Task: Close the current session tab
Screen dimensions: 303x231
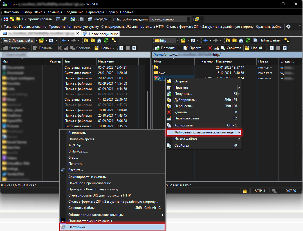Action: (78, 33)
